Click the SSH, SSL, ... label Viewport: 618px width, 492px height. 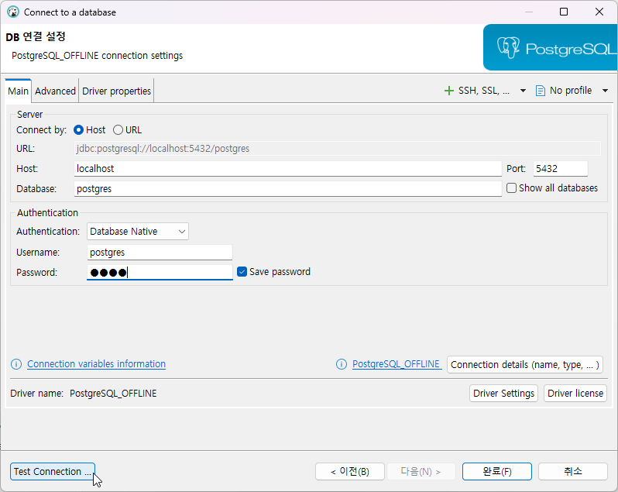point(483,91)
